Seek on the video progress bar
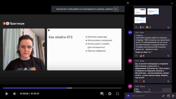The image size is (176, 99). click(62, 88)
